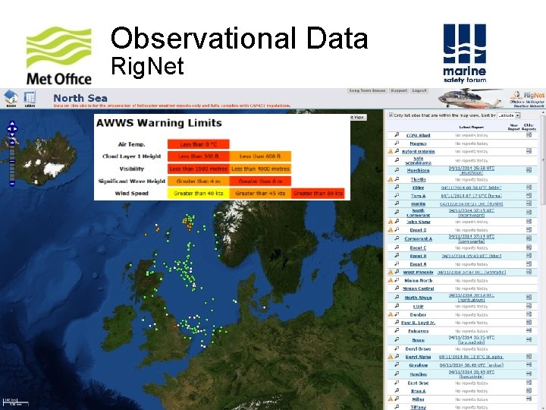
Task: Open older reports icon for Murchison
Action: (529, 170)
